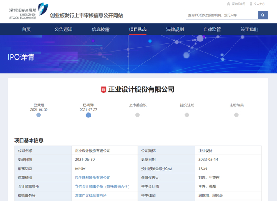Screen dimensions: 277x201
Task: Click the 2021-06-30 date under 已受理
Action: [39, 110]
